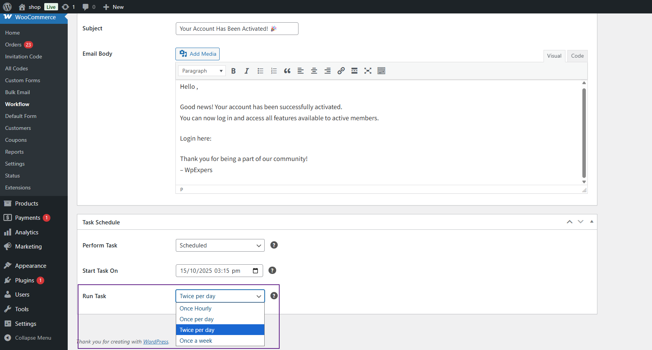Click the help icon beside Perform Task

point(274,245)
